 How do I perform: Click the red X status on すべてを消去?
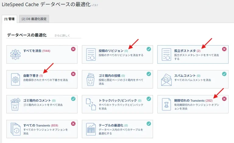[73, 49]
